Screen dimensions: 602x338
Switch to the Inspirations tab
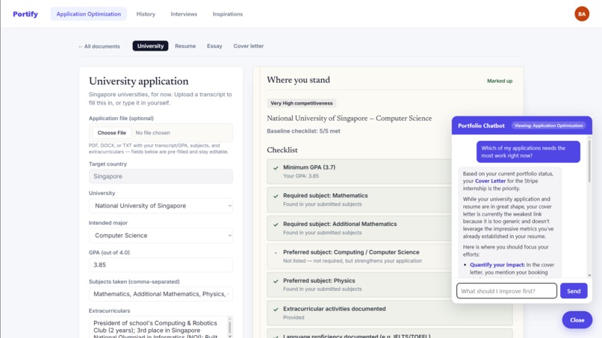pos(228,14)
